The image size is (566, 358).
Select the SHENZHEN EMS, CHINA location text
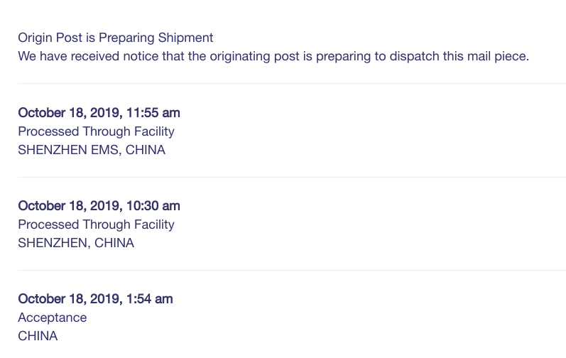[x=92, y=150]
